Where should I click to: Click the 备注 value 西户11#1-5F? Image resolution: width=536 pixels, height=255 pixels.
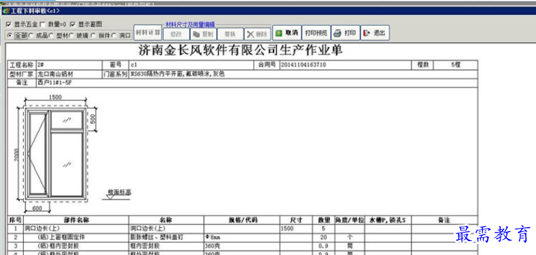(55, 83)
